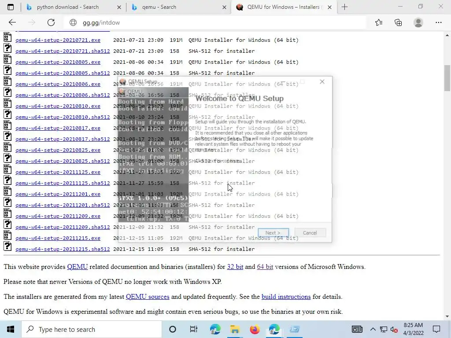The height and width of the screenshot is (338, 451).
Task: Open the browser profile avatar
Action: coord(418,22)
